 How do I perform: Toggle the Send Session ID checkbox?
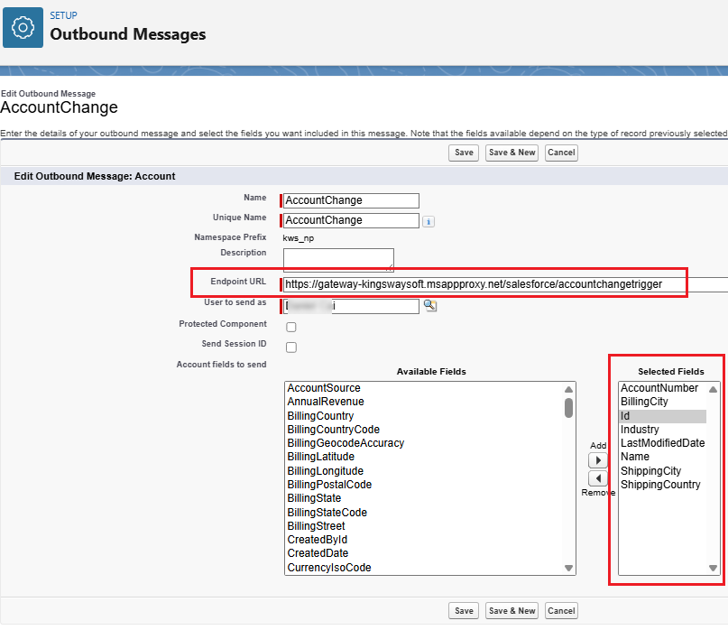click(291, 347)
